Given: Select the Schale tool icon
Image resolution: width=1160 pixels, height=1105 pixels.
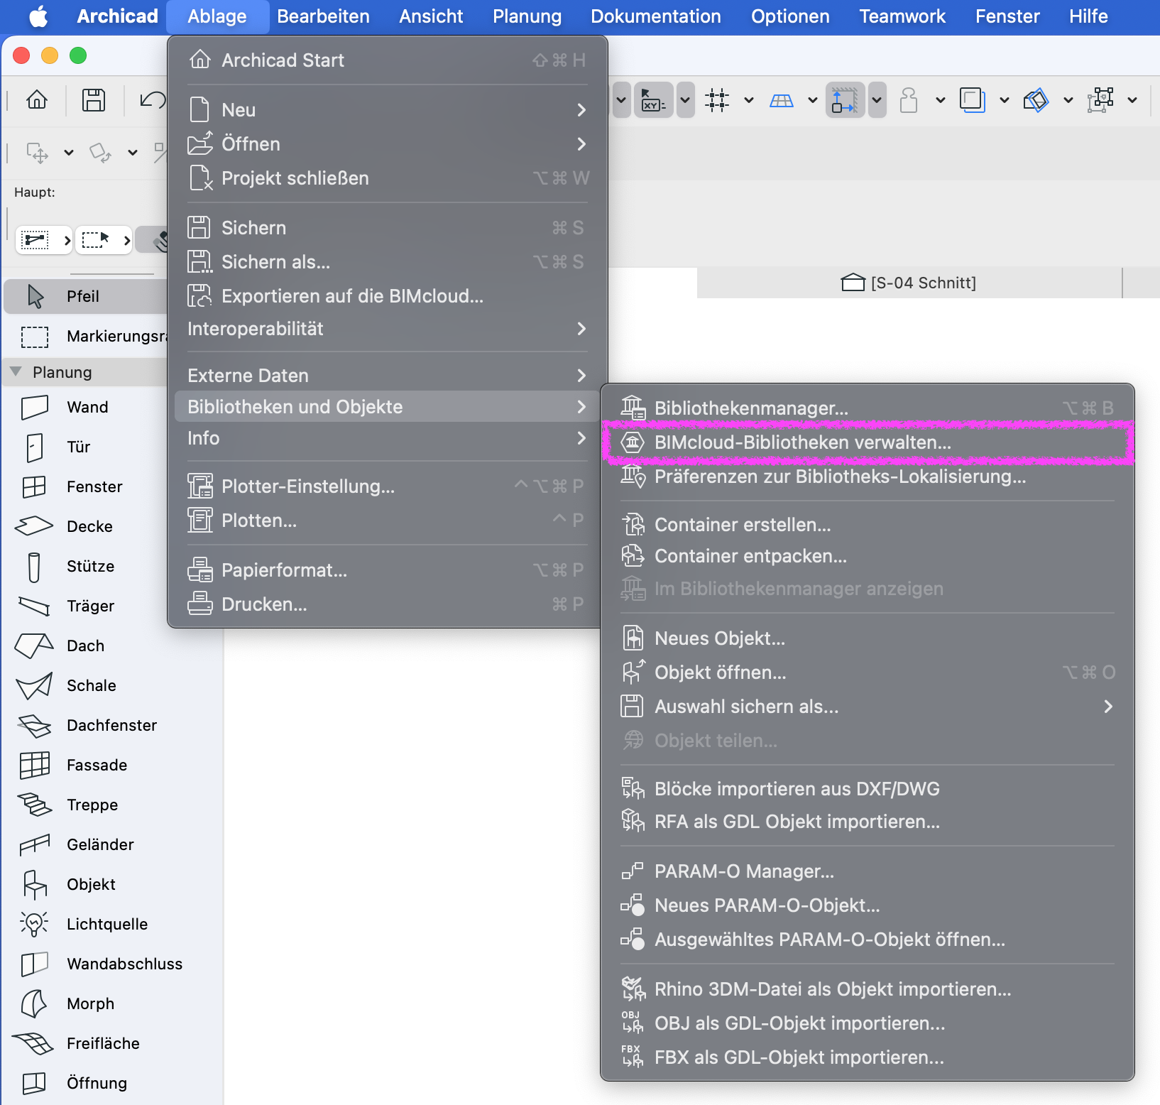Looking at the screenshot, I should coord(35,686).
